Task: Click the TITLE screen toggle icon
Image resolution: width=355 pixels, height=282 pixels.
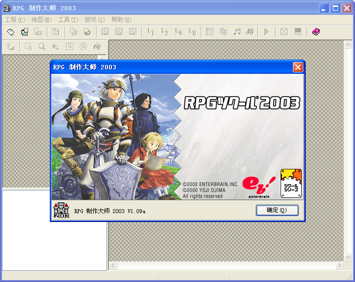Action: 298,32
